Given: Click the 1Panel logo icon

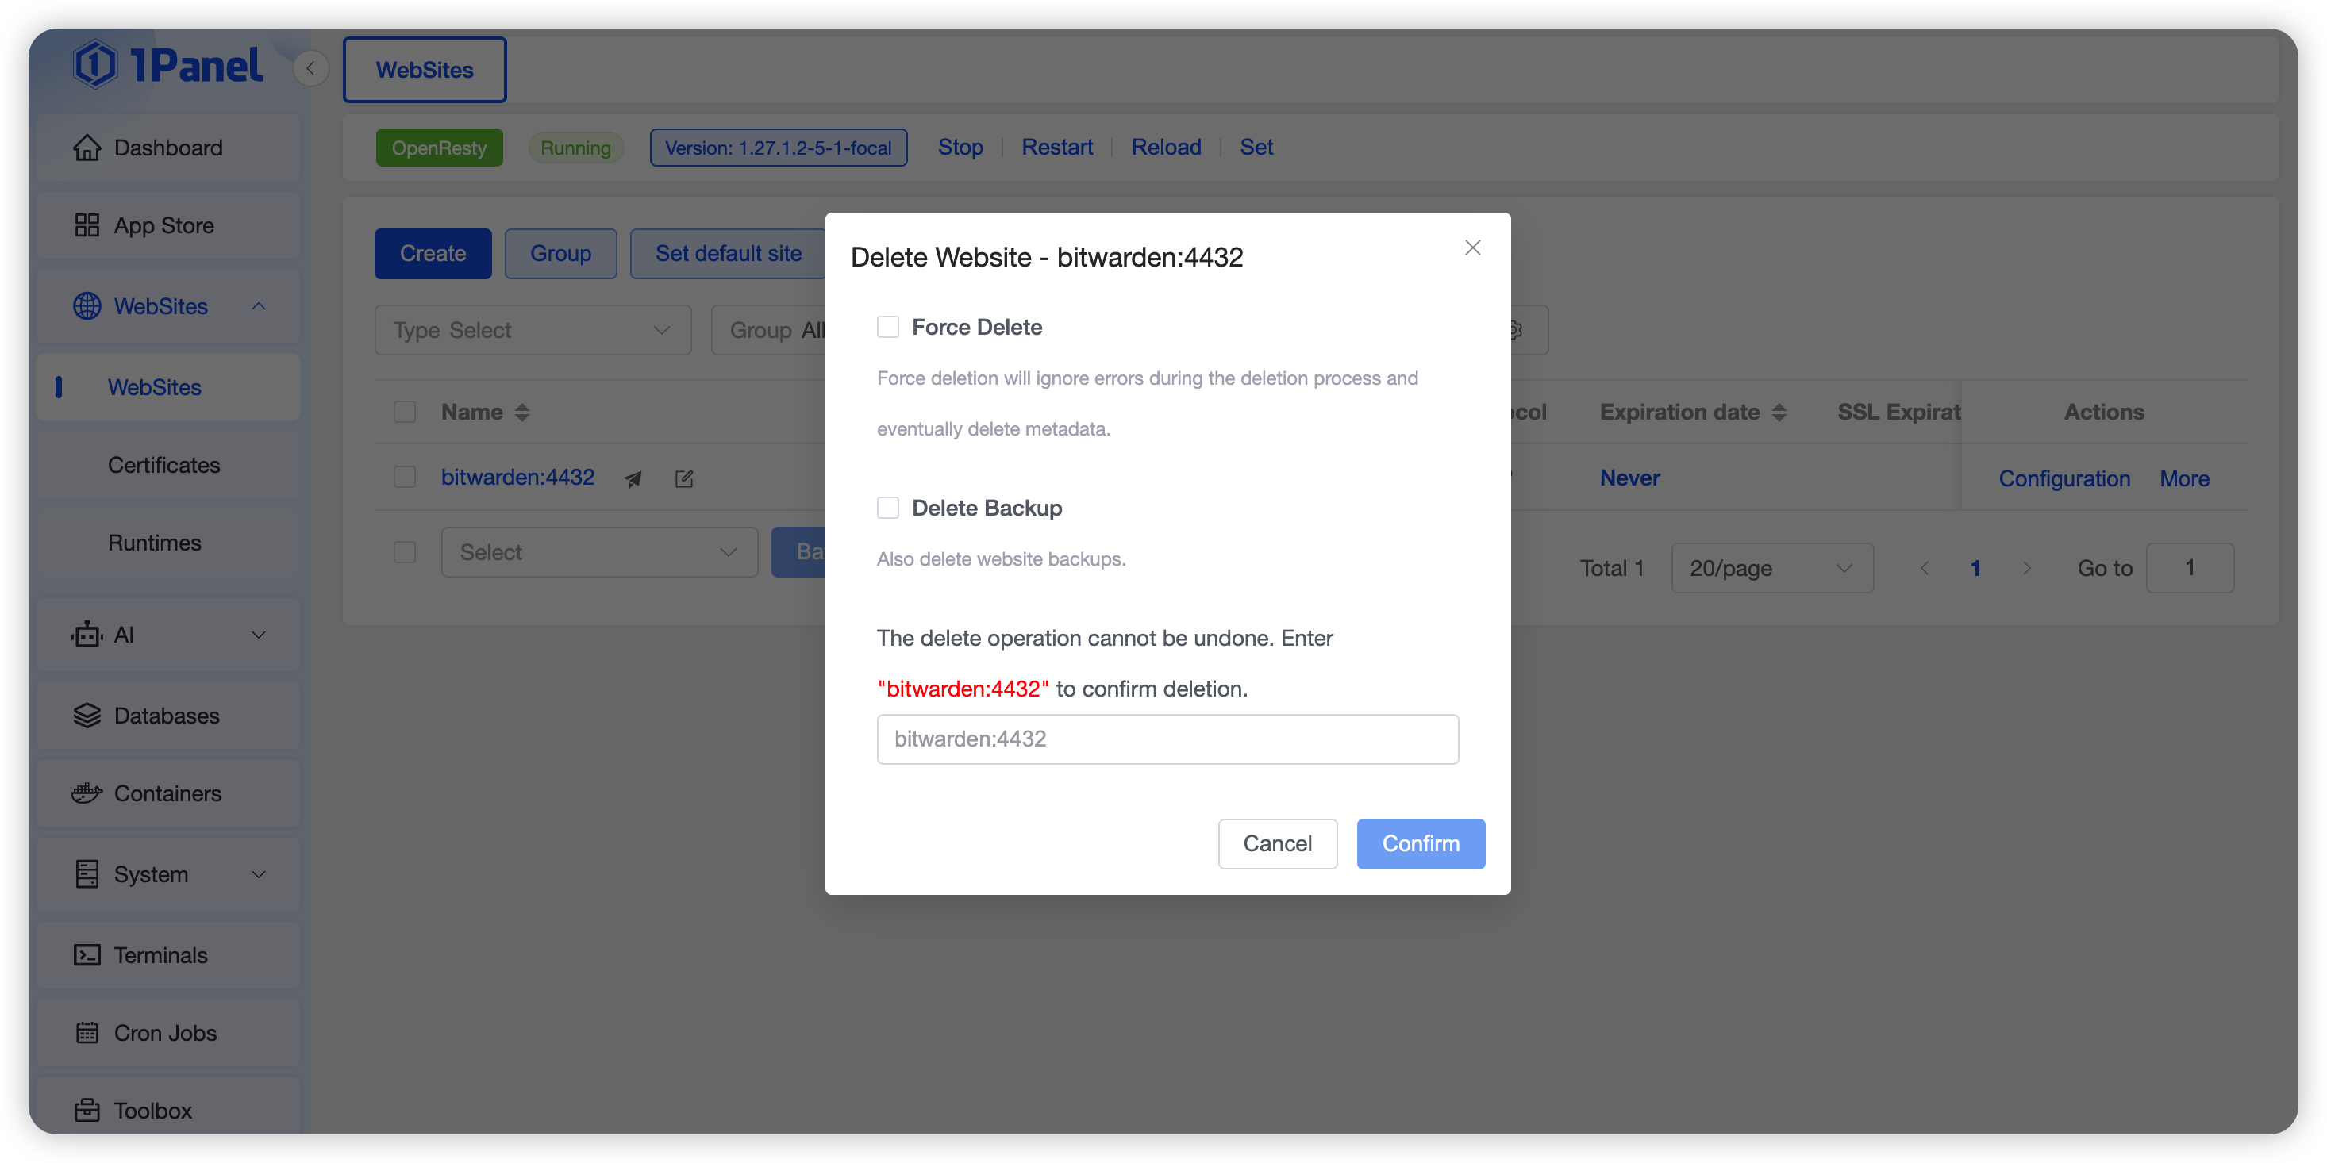Looking at the screenshot, I should [x=95, y=65].
